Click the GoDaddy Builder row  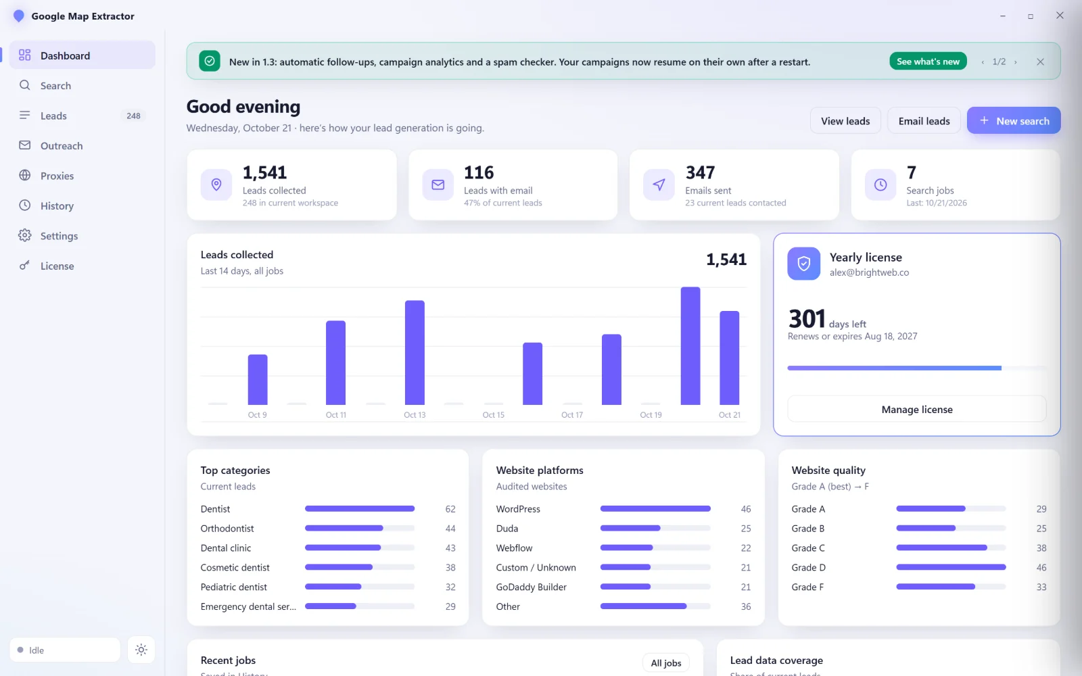[x=624, y=587]
